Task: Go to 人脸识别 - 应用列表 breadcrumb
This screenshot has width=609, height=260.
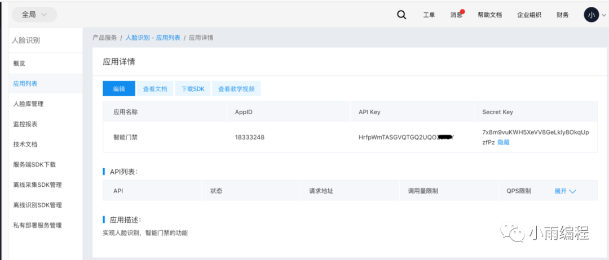Action: pyautogui.click(x=153, y=38)
